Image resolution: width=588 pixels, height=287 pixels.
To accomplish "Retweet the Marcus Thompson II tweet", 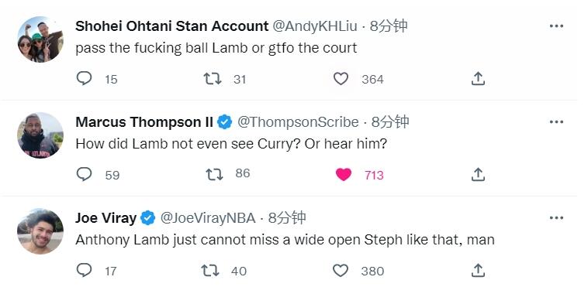I will click(x=214, y=174).
